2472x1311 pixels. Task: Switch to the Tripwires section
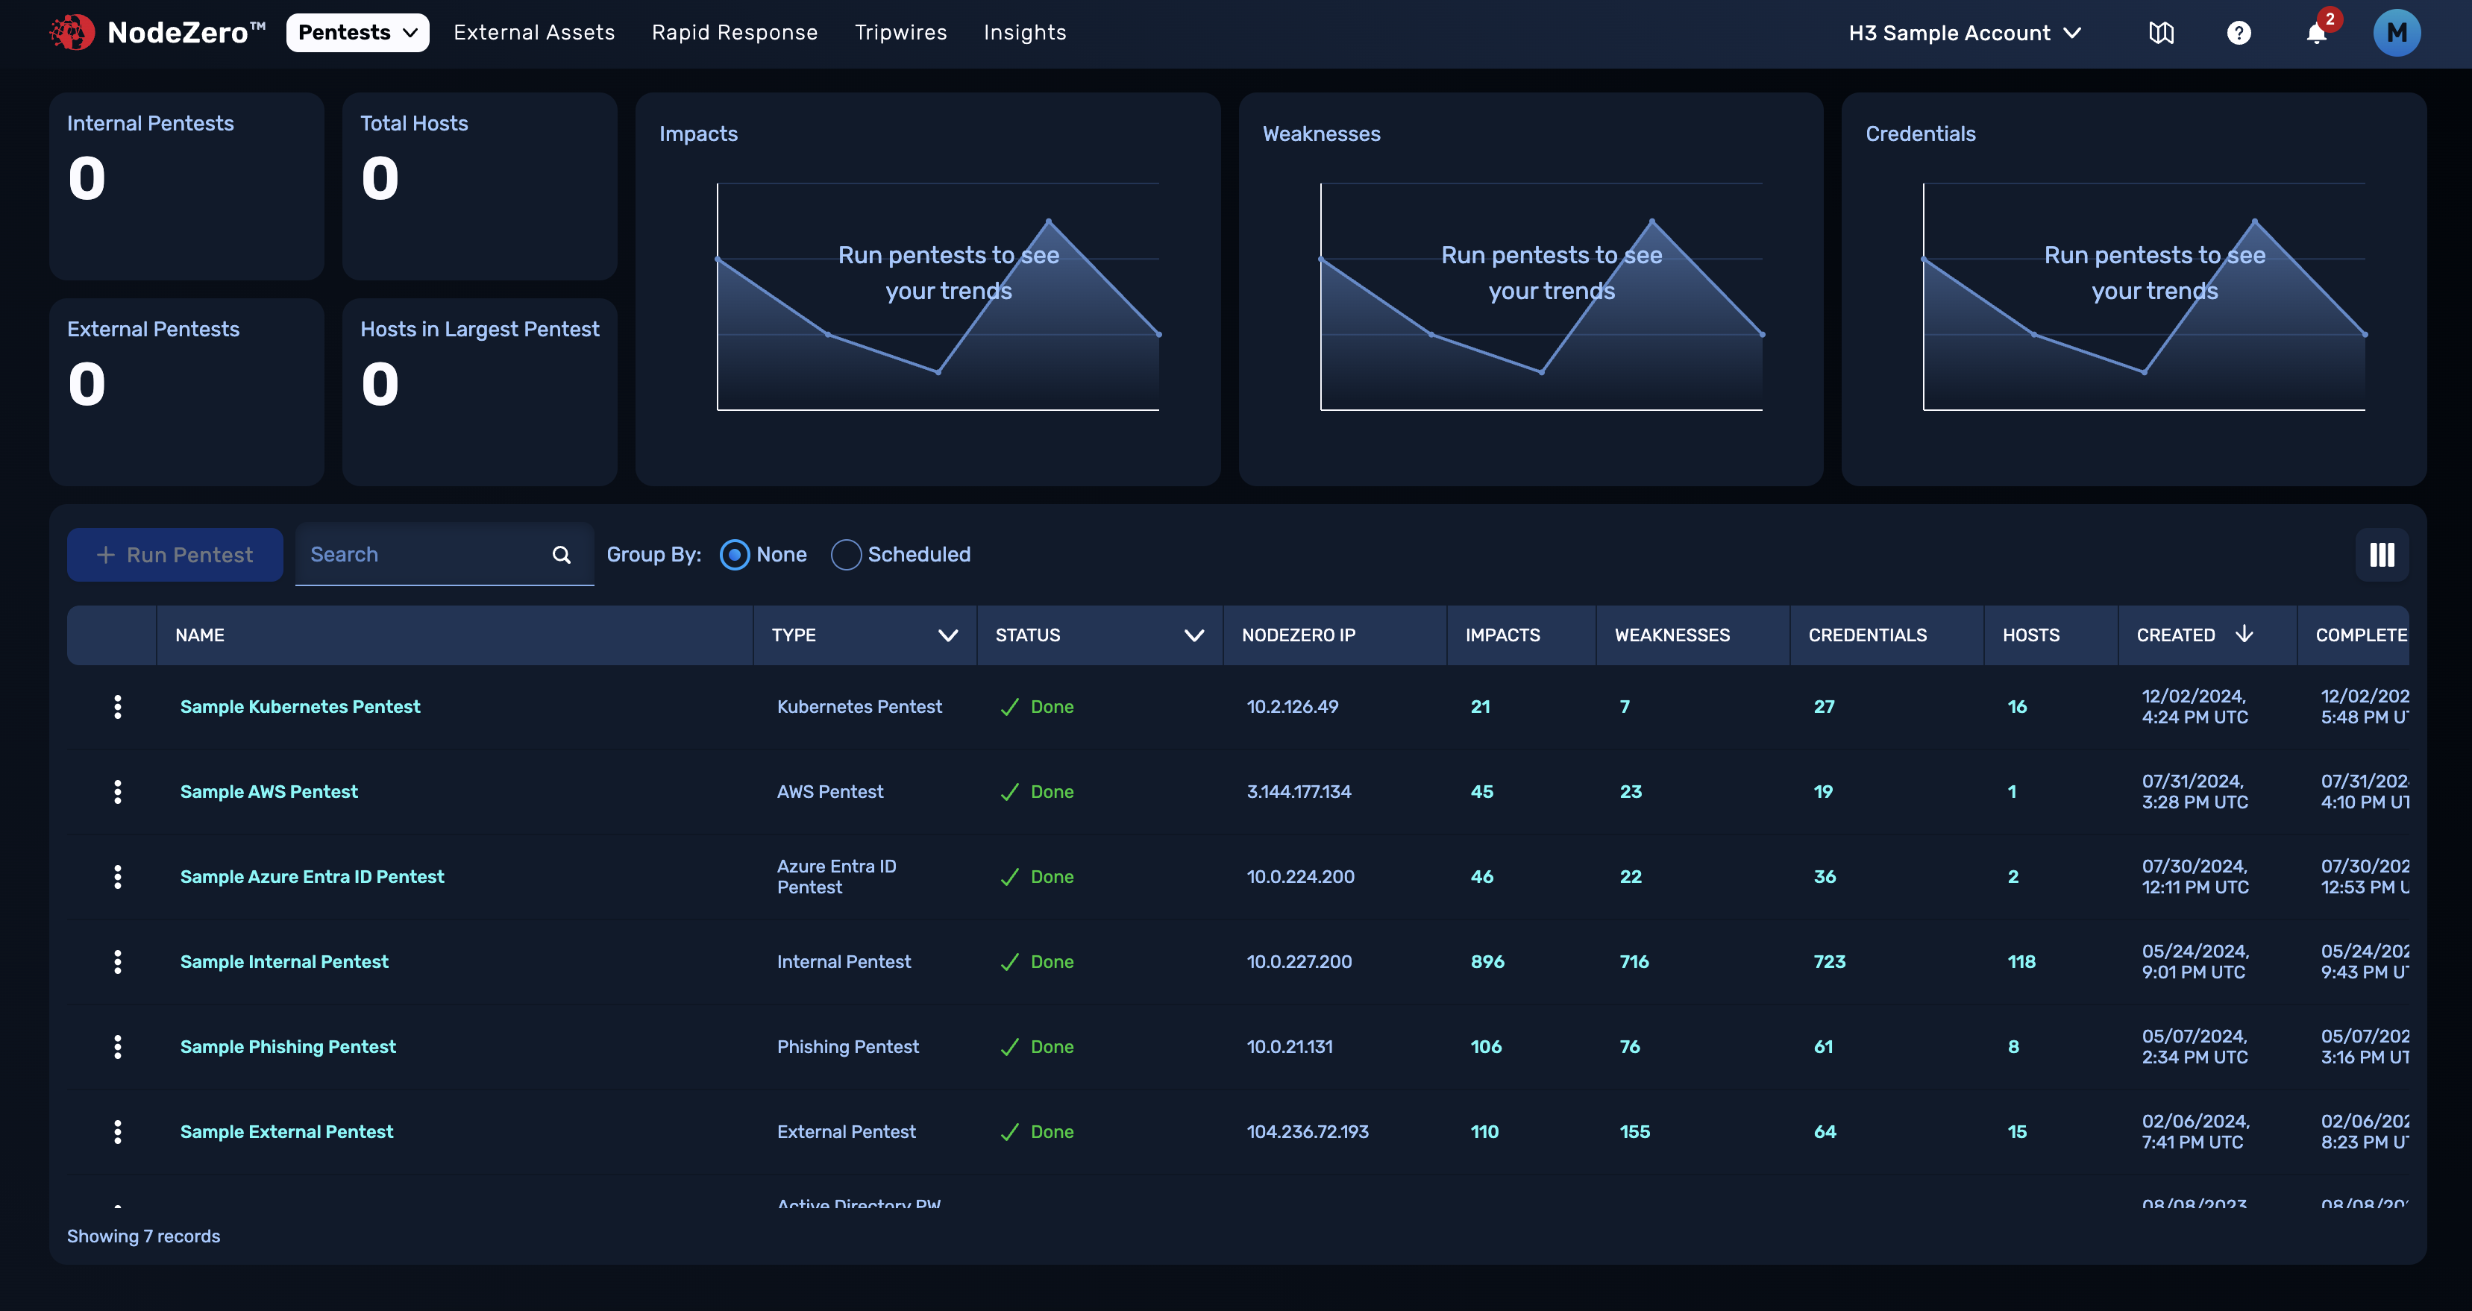pos(900,31)
